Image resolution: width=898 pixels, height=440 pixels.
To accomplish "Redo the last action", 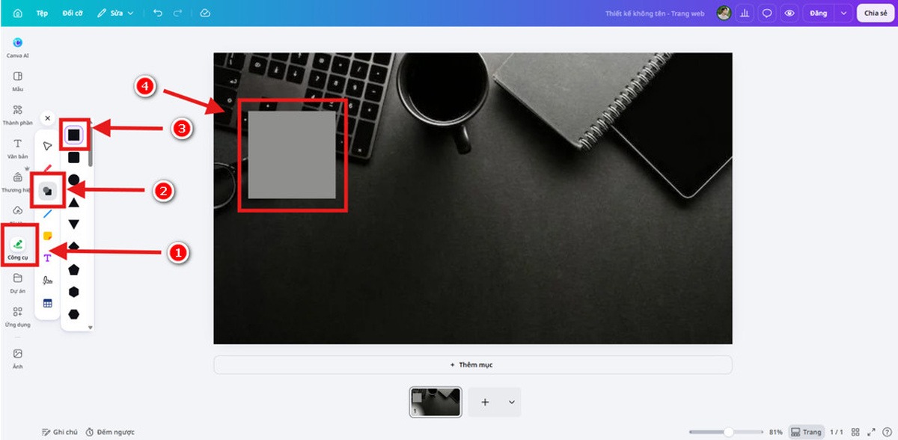I will click(177, 13).
